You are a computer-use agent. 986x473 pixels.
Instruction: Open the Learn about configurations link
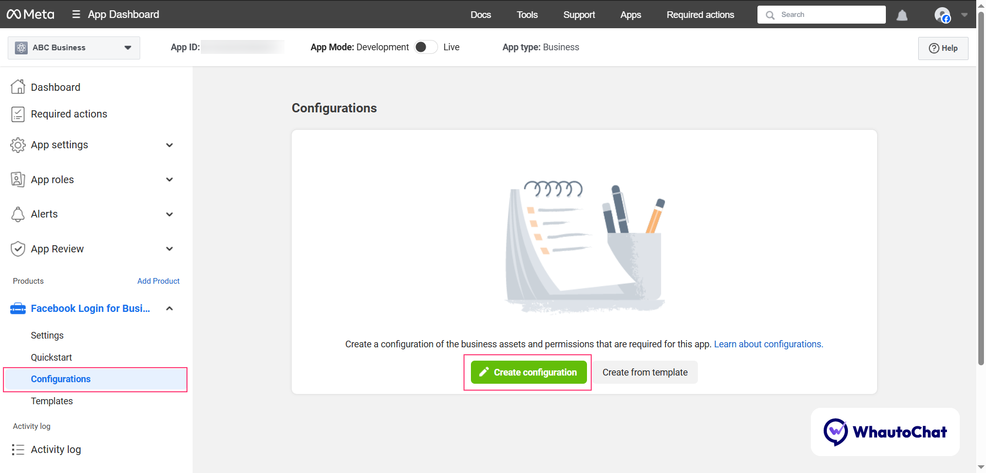point(767,344)
